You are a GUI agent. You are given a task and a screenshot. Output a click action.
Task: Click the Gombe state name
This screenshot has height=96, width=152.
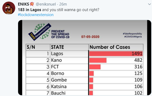[x=59, y=80]
